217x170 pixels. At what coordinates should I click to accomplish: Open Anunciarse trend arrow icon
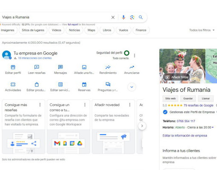(132, 67)
